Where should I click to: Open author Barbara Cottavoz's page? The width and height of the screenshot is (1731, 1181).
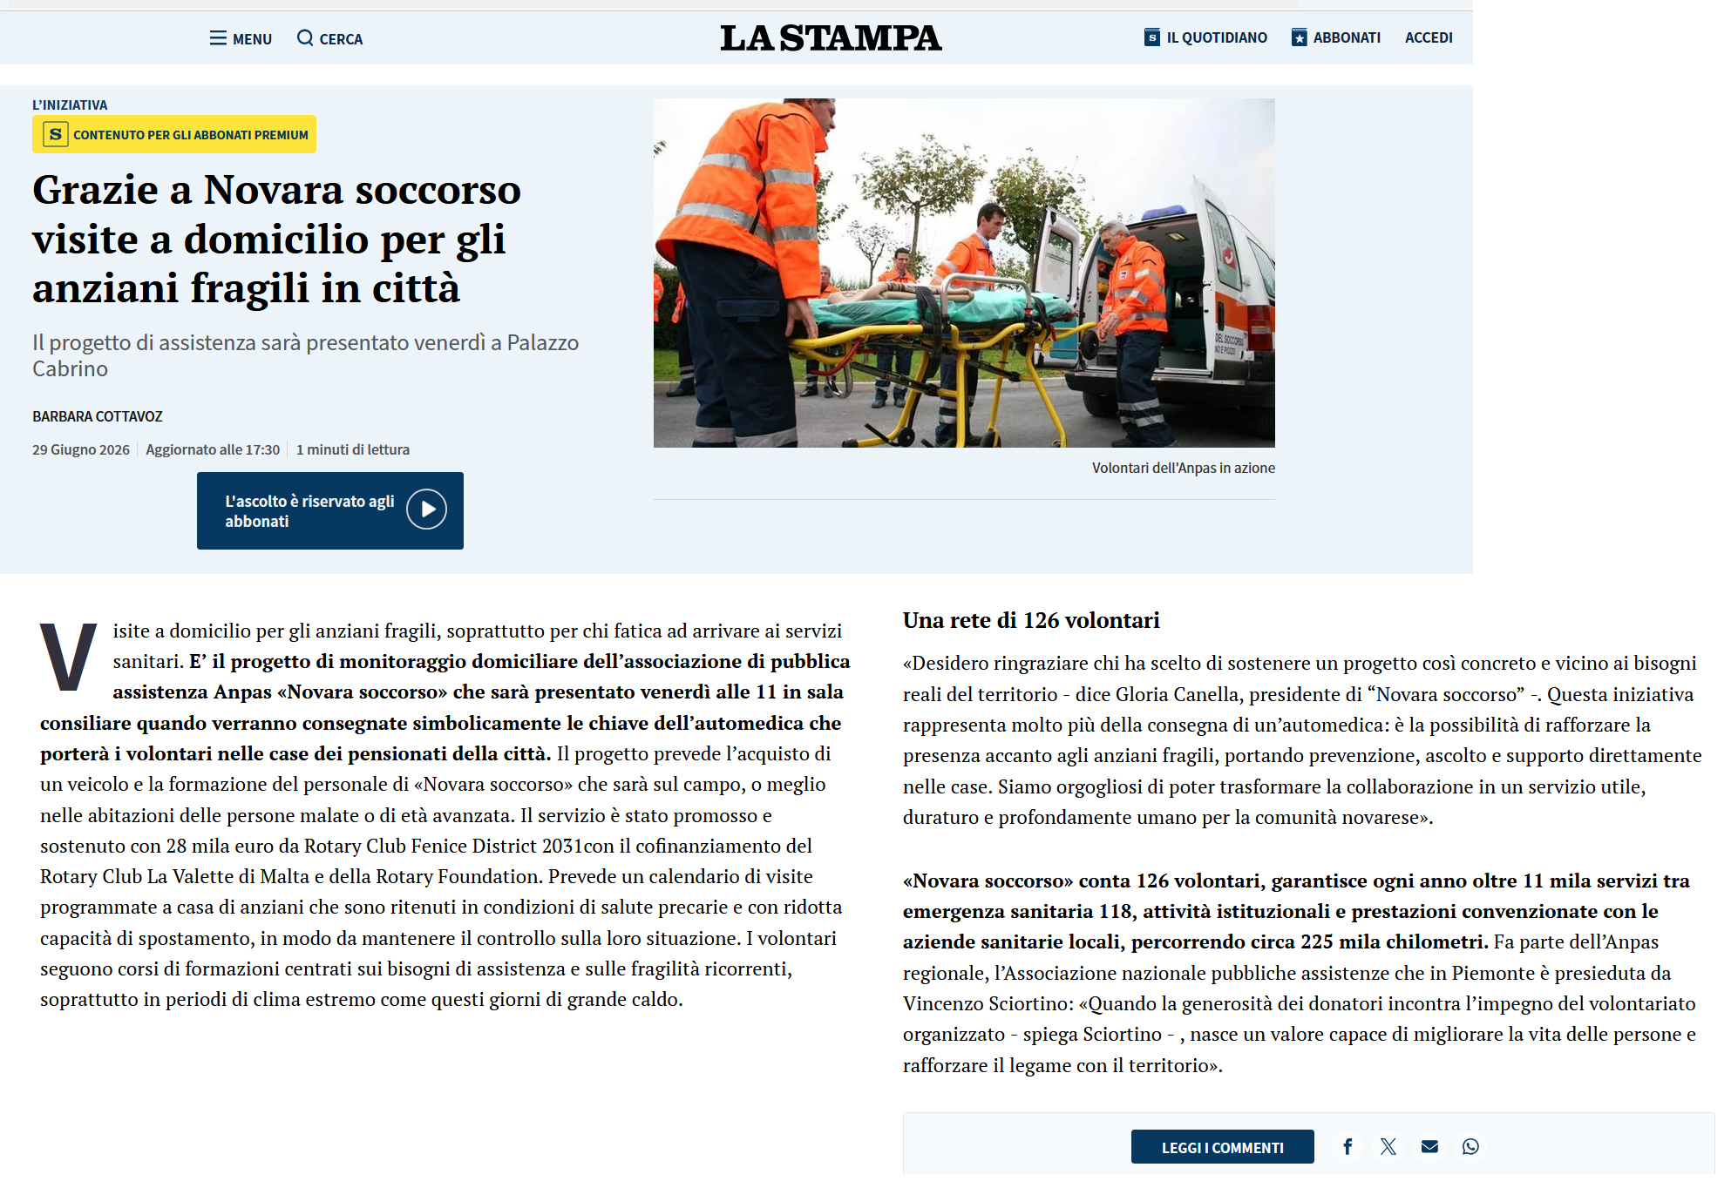coord(98,416)
